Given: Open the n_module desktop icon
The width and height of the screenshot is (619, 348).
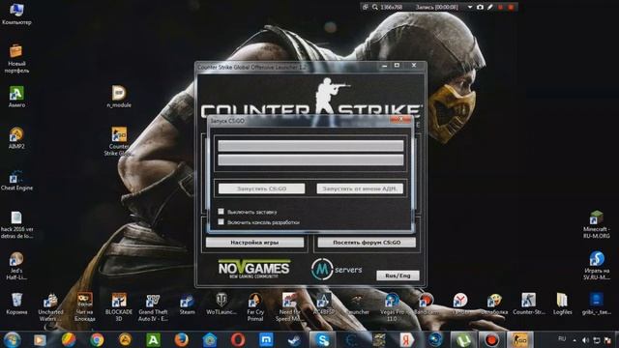Looking at the screenshot, I should 119,97.
